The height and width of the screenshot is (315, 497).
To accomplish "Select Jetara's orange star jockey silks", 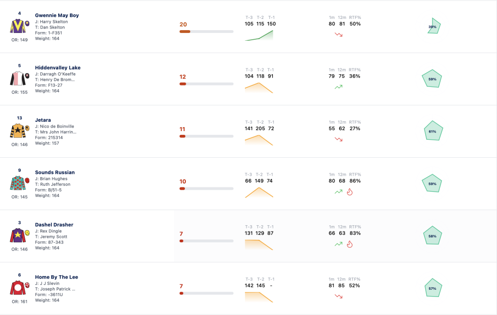I will 18,131.
